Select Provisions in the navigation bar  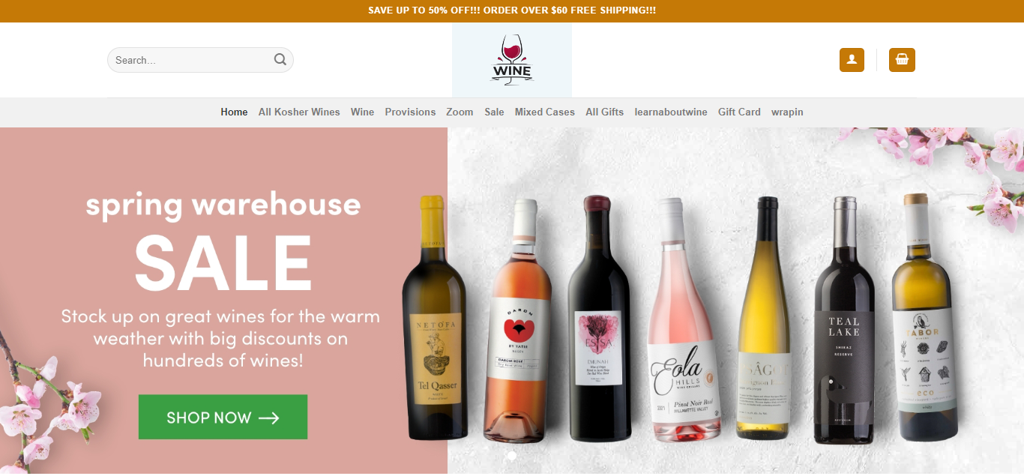410,112
